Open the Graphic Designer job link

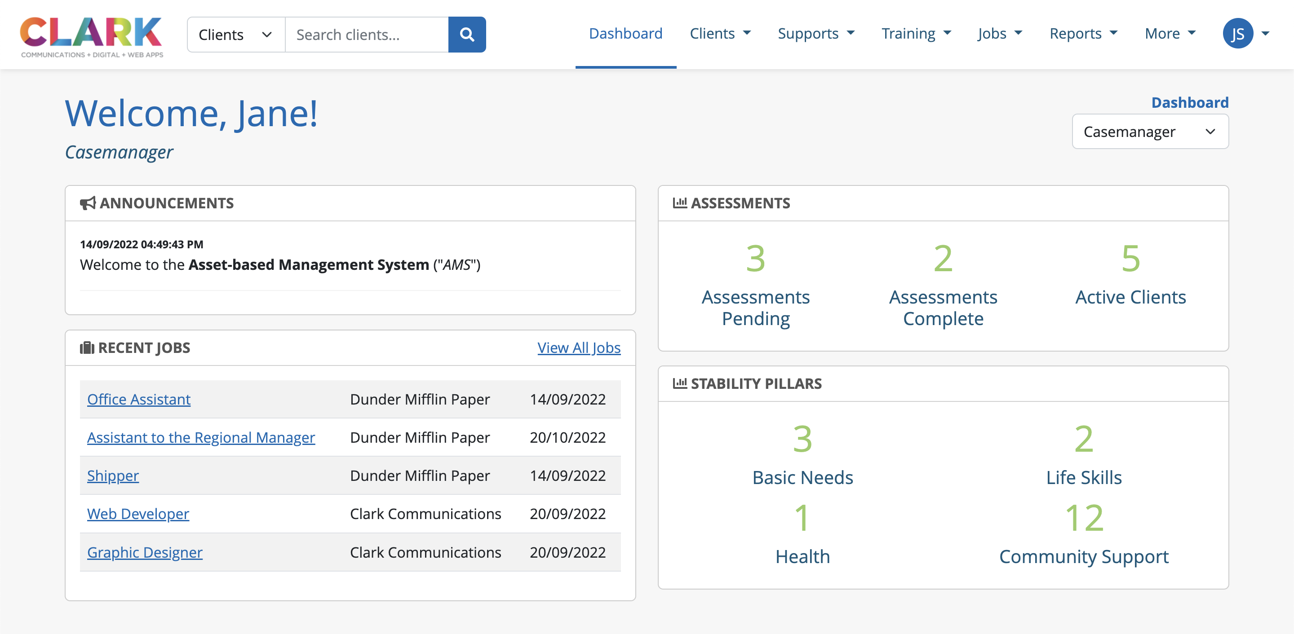pos(145,552)
